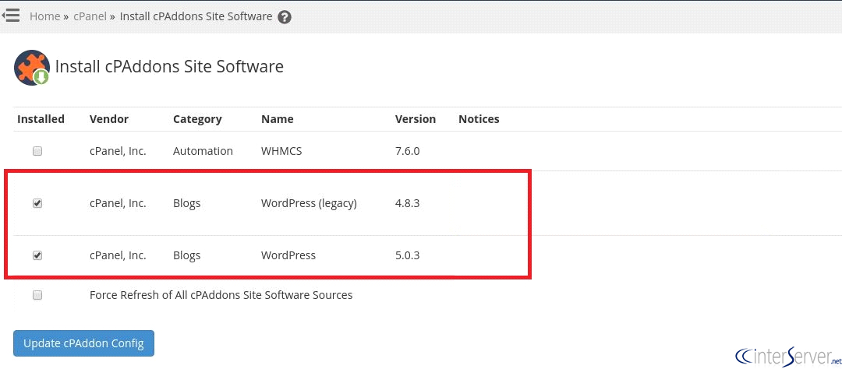The image size is (842, 369).
Task: Click version 5.0.3 cell
Action: pos(407,256)
